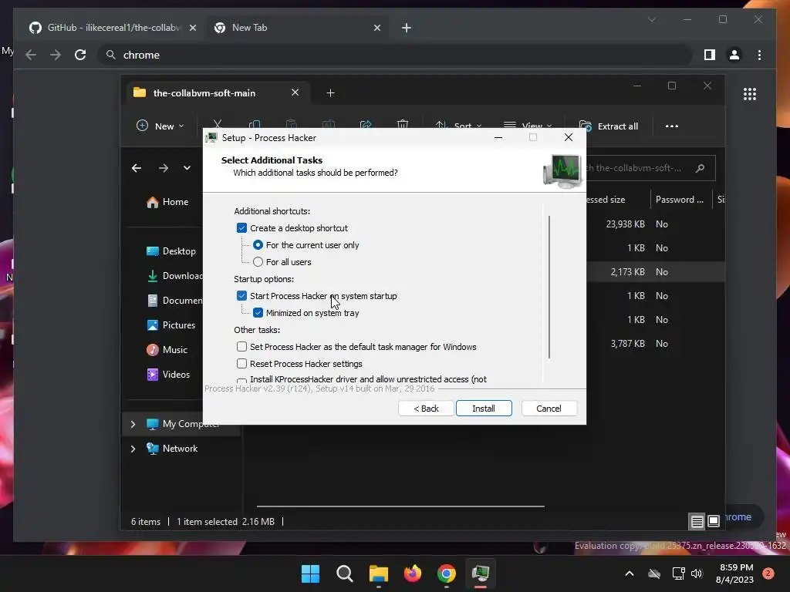Check Reset Process Hacker settings
The height and width of the screenshot is (592, 790).
[241, 364]
